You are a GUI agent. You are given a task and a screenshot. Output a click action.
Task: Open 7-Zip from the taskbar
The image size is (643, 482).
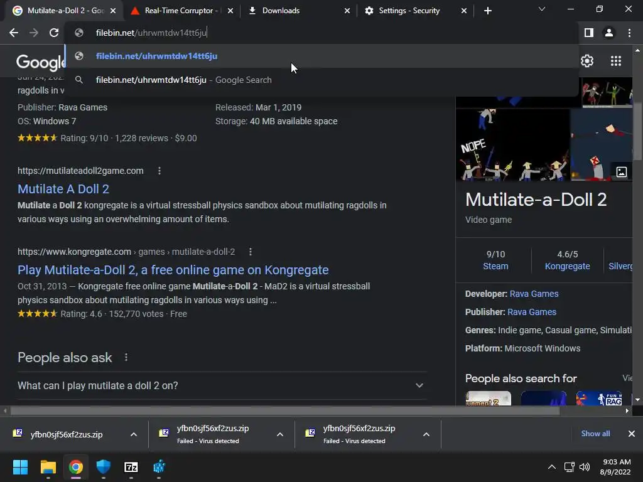(x=131, y=467)
